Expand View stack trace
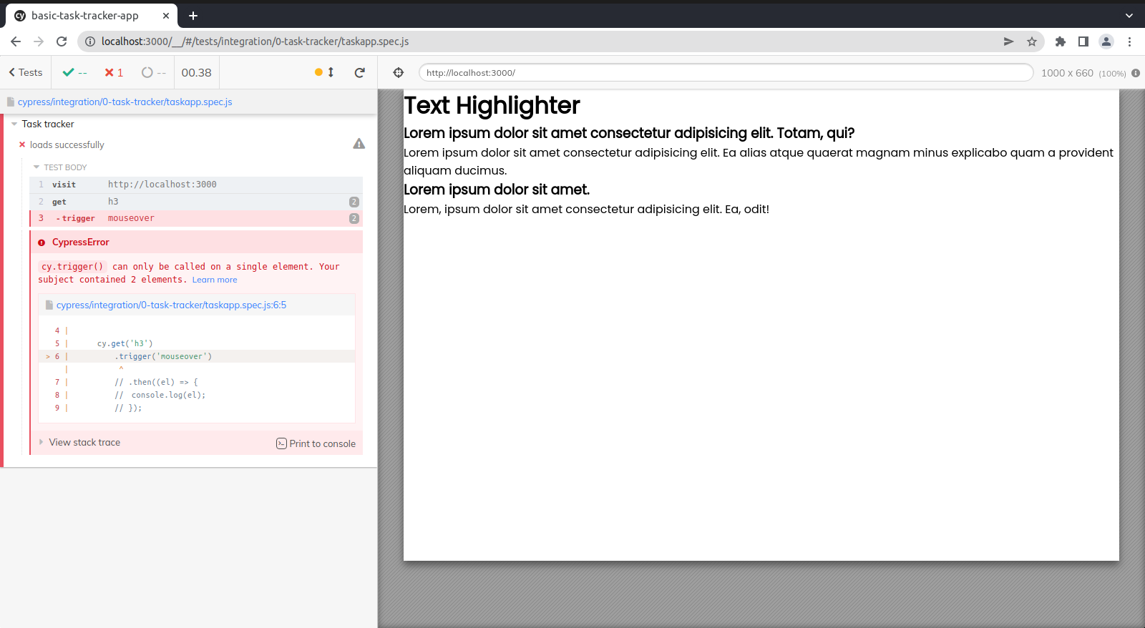The width and height of the screenshot is (1145, 628). pos(84,442)
